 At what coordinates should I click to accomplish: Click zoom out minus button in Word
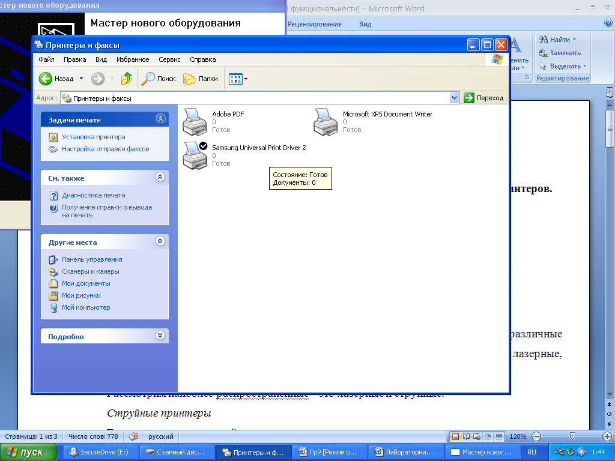click(536, 436)
